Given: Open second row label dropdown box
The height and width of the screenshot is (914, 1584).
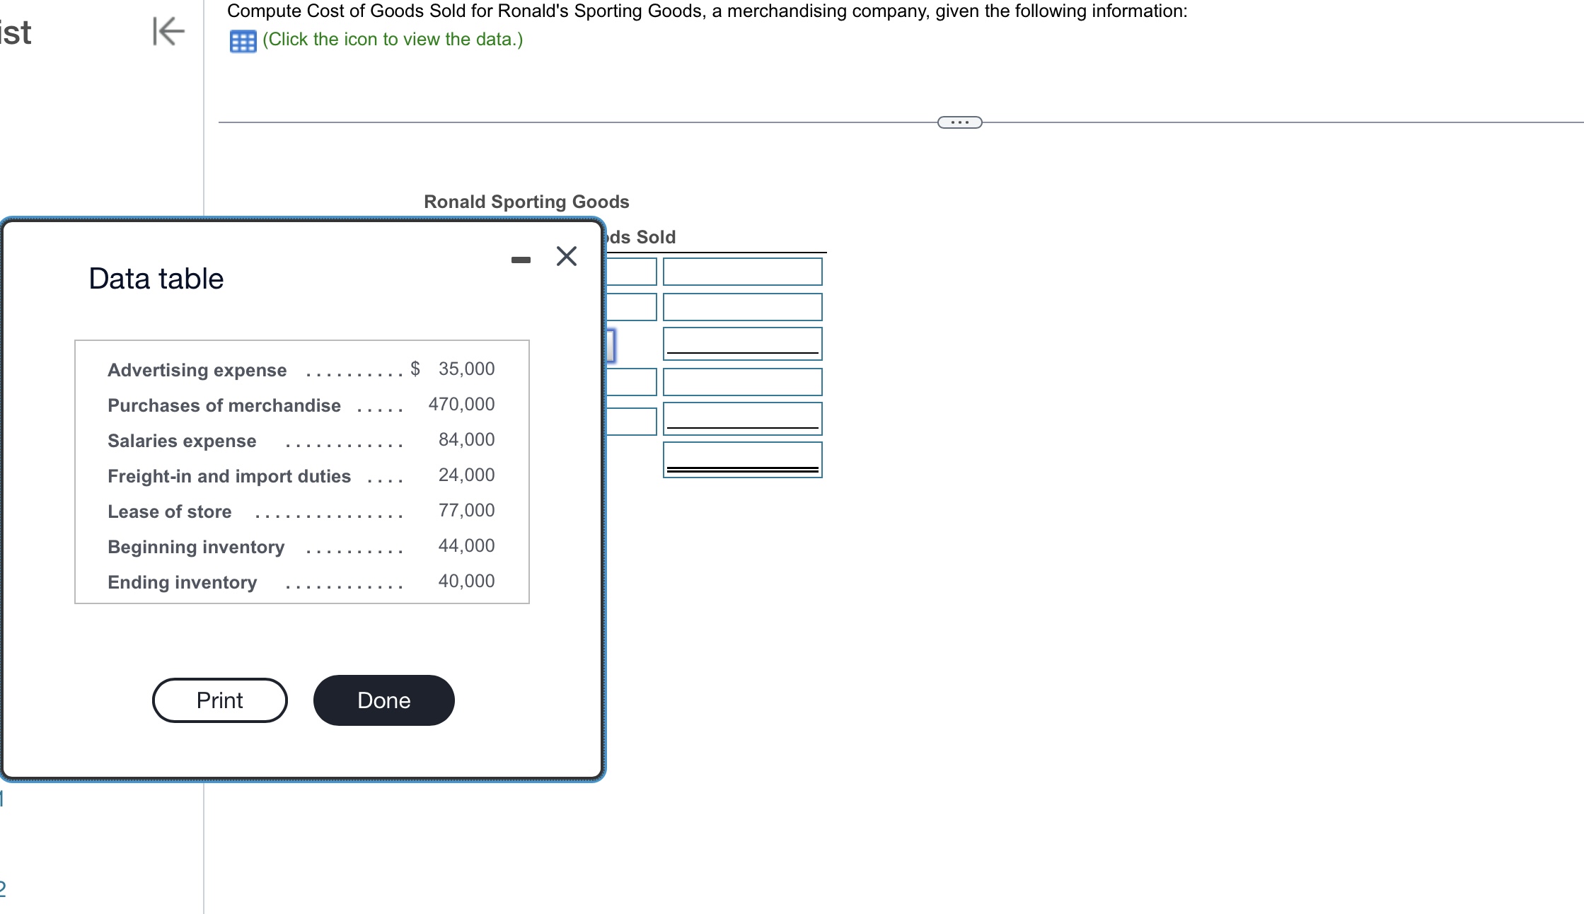Looking at the screenshot, I should [x=631, y=307].
